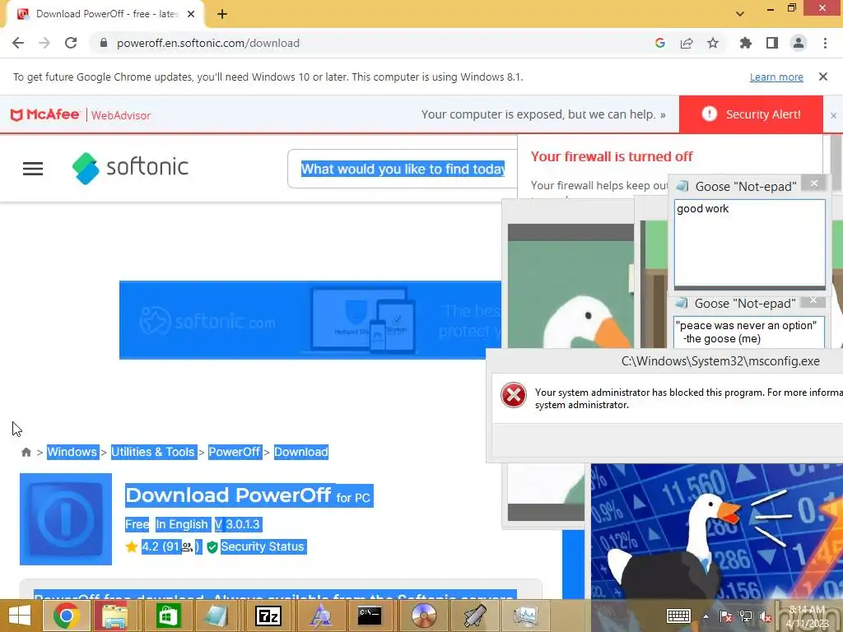Click the version 3.0.1.3 label
The width and height of the screenshot is (843, 632).
(x=238, y=524)
